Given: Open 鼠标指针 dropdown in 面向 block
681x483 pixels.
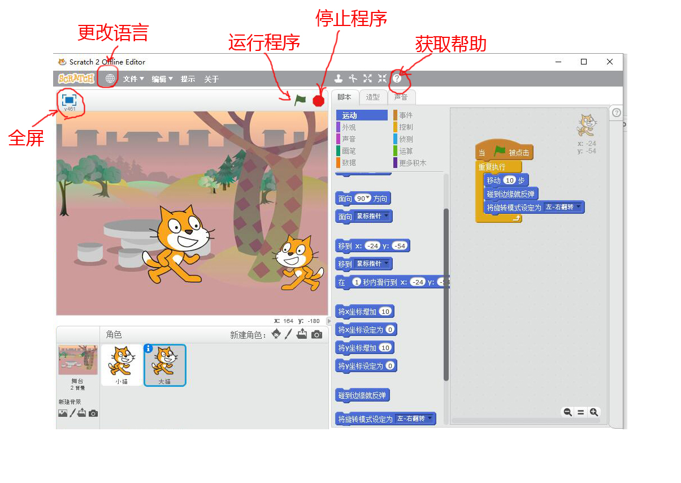Looking at the screenshot, I should pos(387,216).
